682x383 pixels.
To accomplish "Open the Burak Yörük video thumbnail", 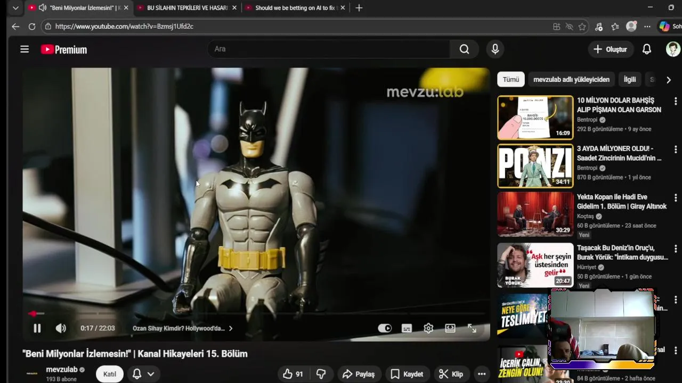I will [535, 265].
